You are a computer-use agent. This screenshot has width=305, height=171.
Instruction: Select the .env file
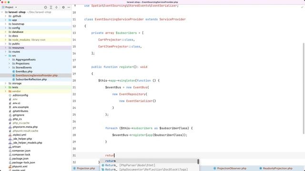15,99
